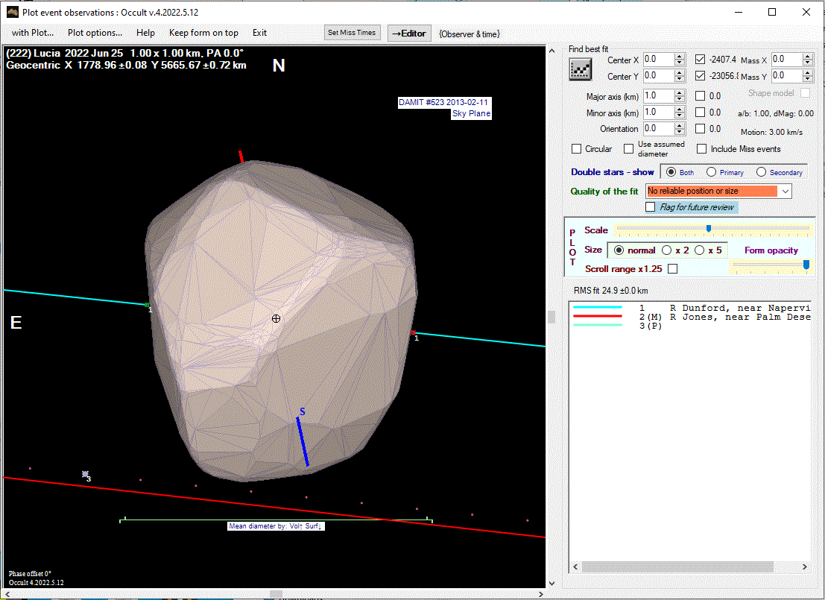Viewport: 825px width, 600px height.
Task: Toggle Include Miss events checkbox
Action: point(702,149)
